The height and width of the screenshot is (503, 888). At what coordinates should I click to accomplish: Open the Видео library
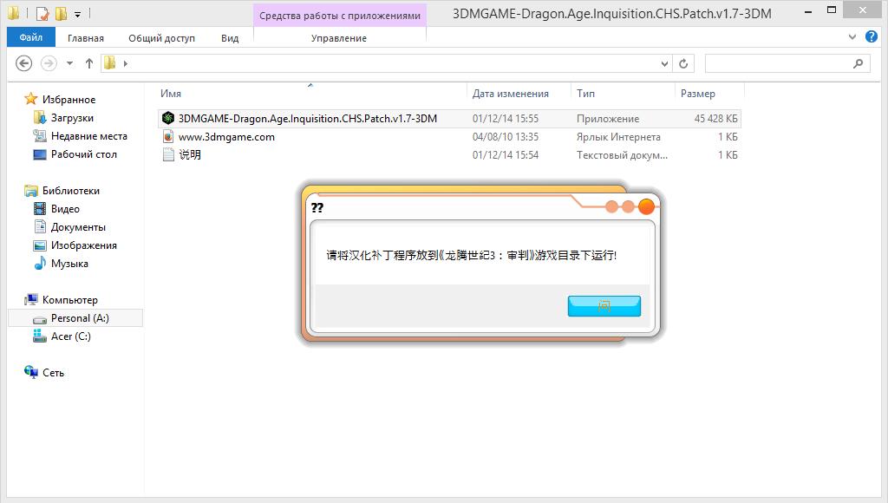(x=65, y=208)
